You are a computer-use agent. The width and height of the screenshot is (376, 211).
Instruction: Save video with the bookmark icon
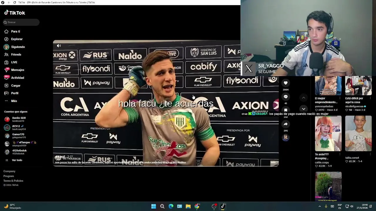(286, 110)
